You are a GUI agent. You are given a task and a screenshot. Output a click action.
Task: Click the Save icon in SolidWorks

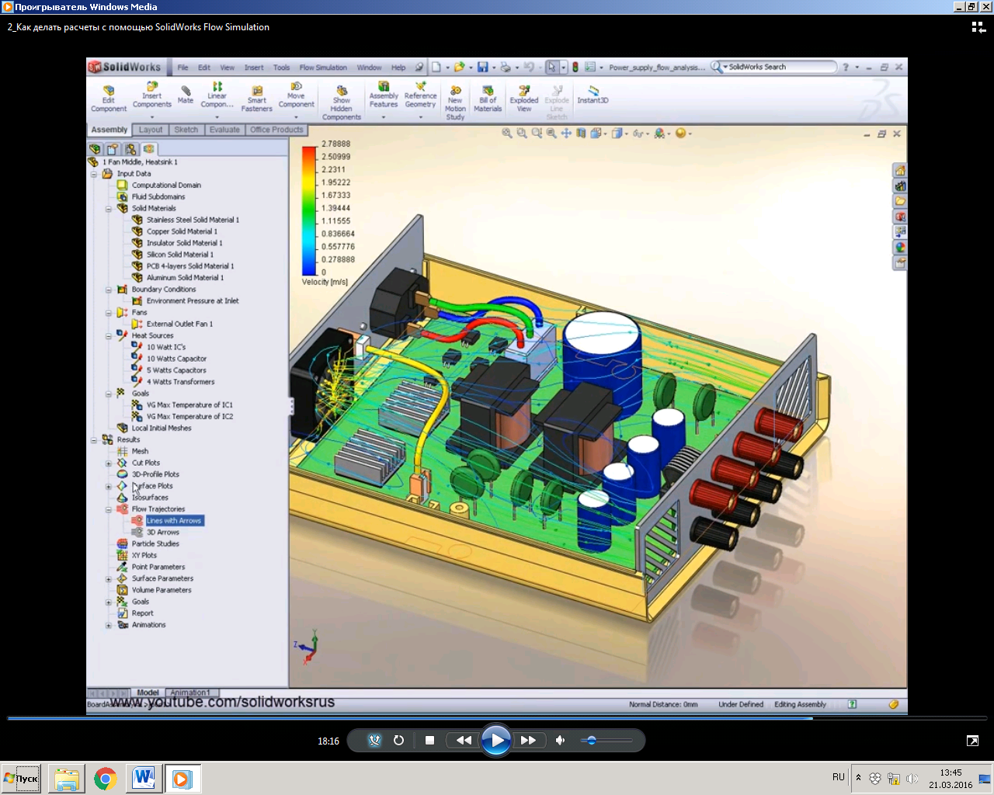[x=483, y=68]
